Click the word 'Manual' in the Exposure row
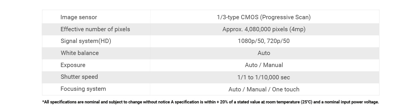 273,65
